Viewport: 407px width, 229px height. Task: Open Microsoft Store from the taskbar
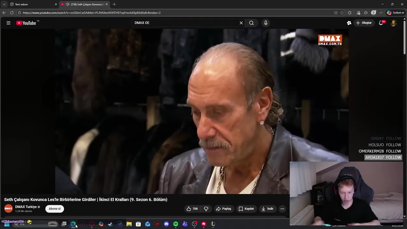[138, 224]
